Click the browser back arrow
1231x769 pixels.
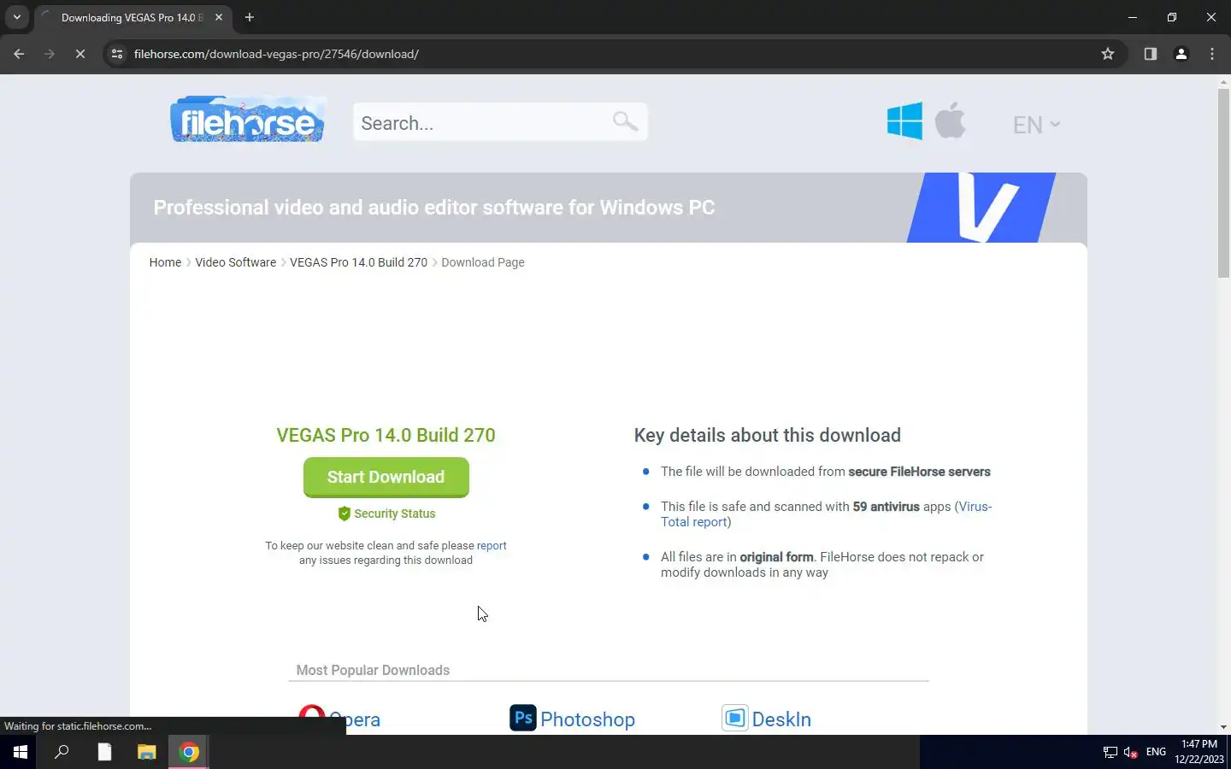pos(19,54)
